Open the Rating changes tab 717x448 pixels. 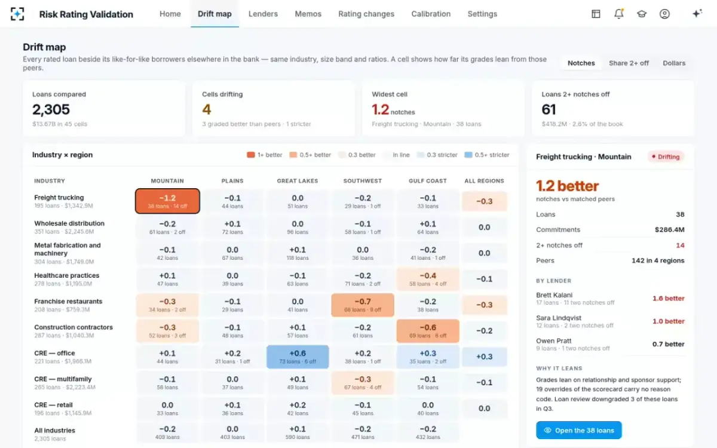click(x=366, y=14)
